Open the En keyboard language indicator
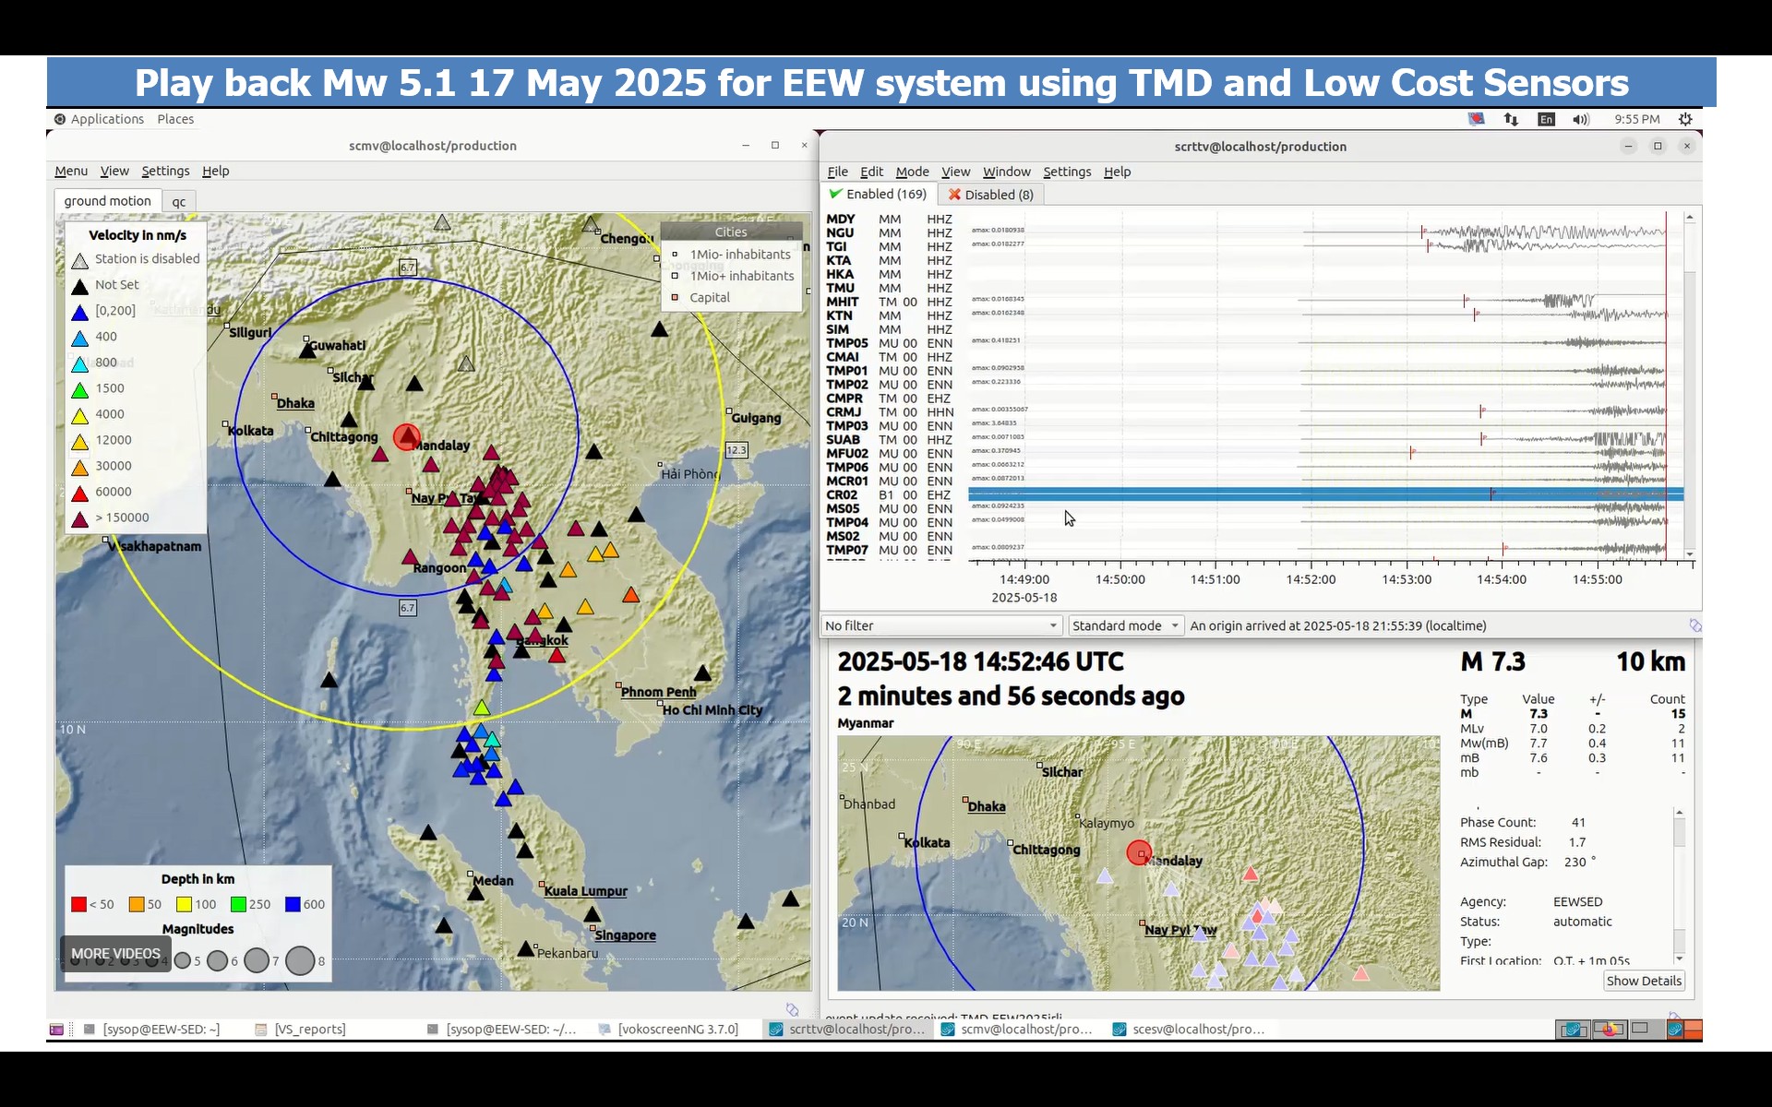Viewport: 1772px width, 1107px height. point(1546,119)
